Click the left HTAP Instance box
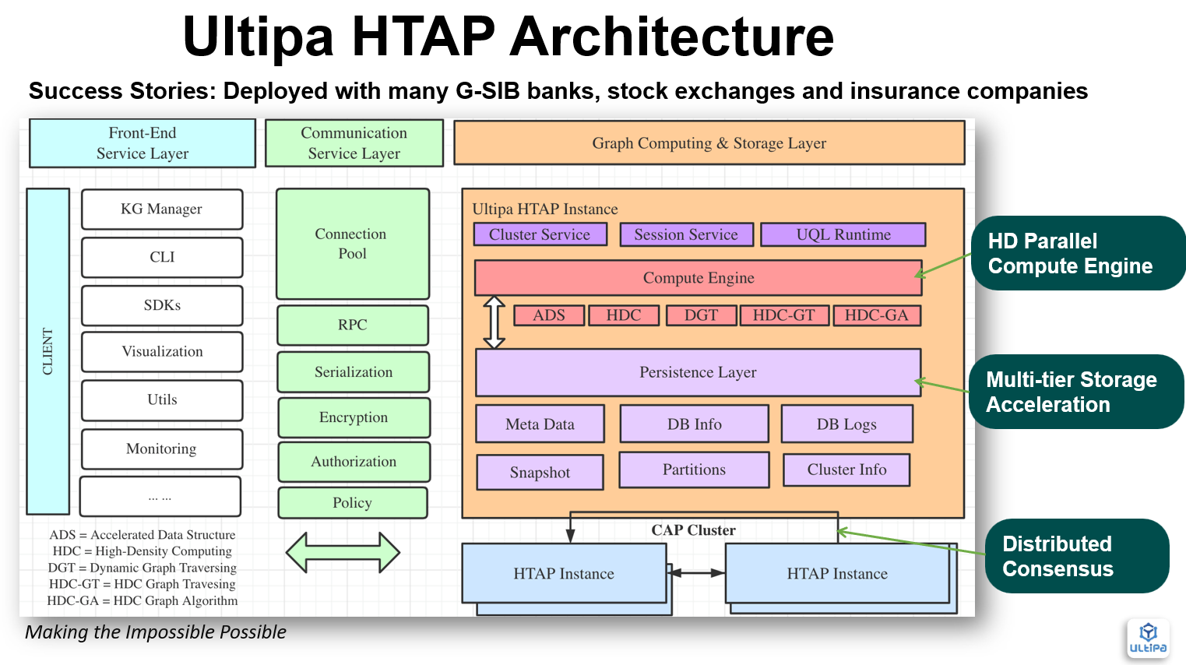The image size is (1186, 665). click(x=564, y=573)
